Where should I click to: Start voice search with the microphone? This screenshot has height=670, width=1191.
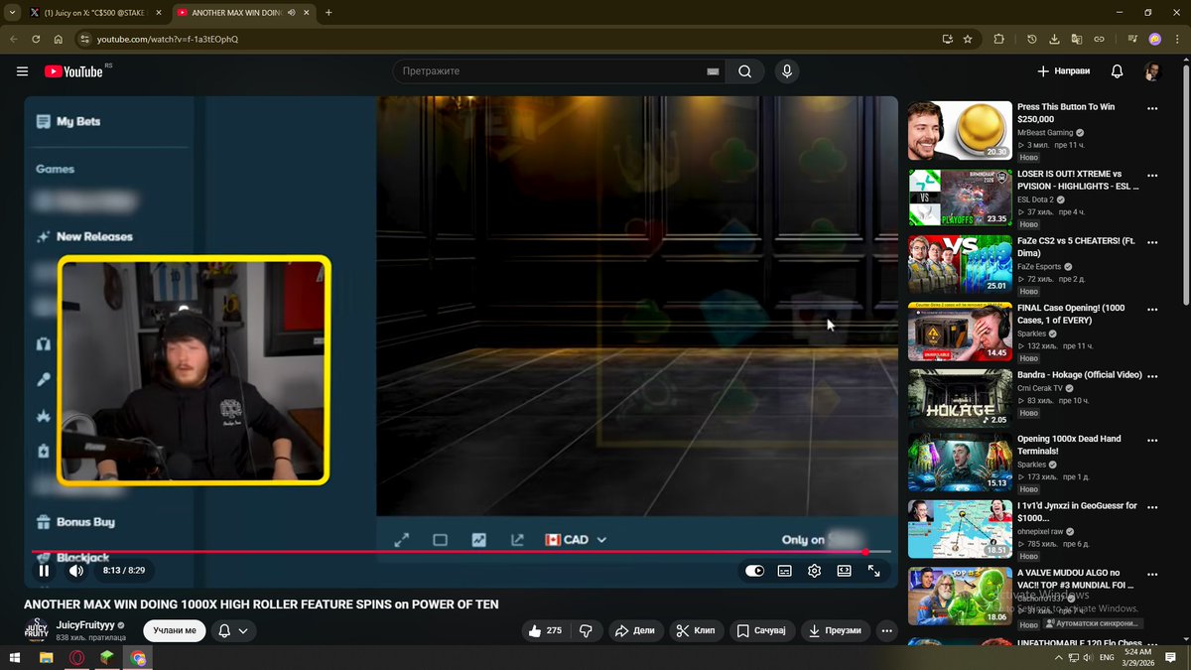click(x=787, y=71)
